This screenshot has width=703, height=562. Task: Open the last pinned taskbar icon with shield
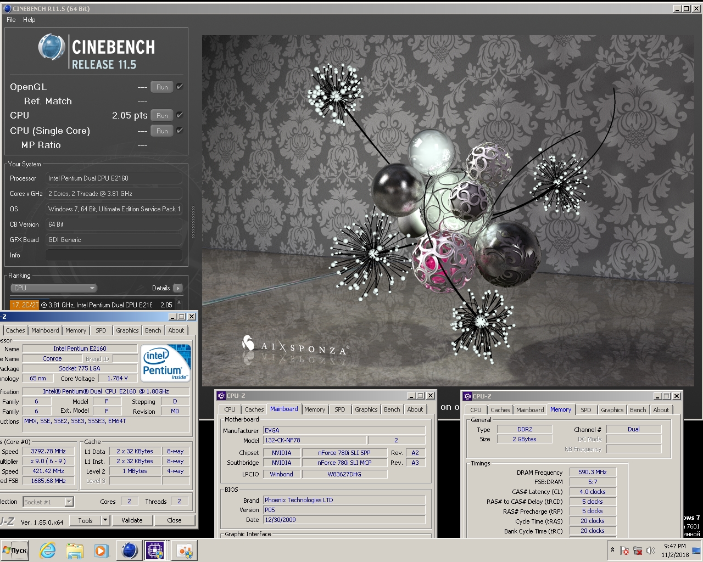tap(185, 550)
